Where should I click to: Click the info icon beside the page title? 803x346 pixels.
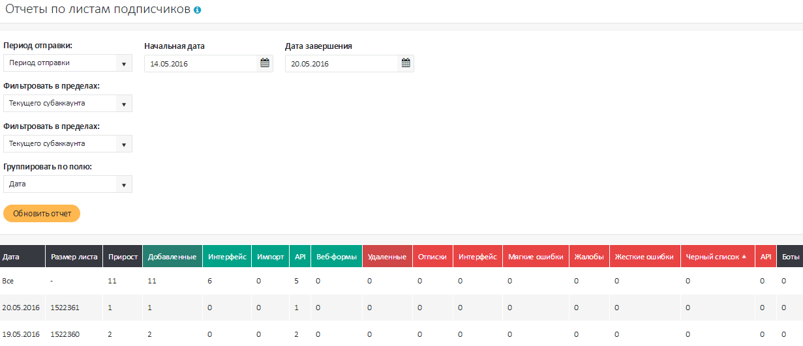tap(198, 10)
